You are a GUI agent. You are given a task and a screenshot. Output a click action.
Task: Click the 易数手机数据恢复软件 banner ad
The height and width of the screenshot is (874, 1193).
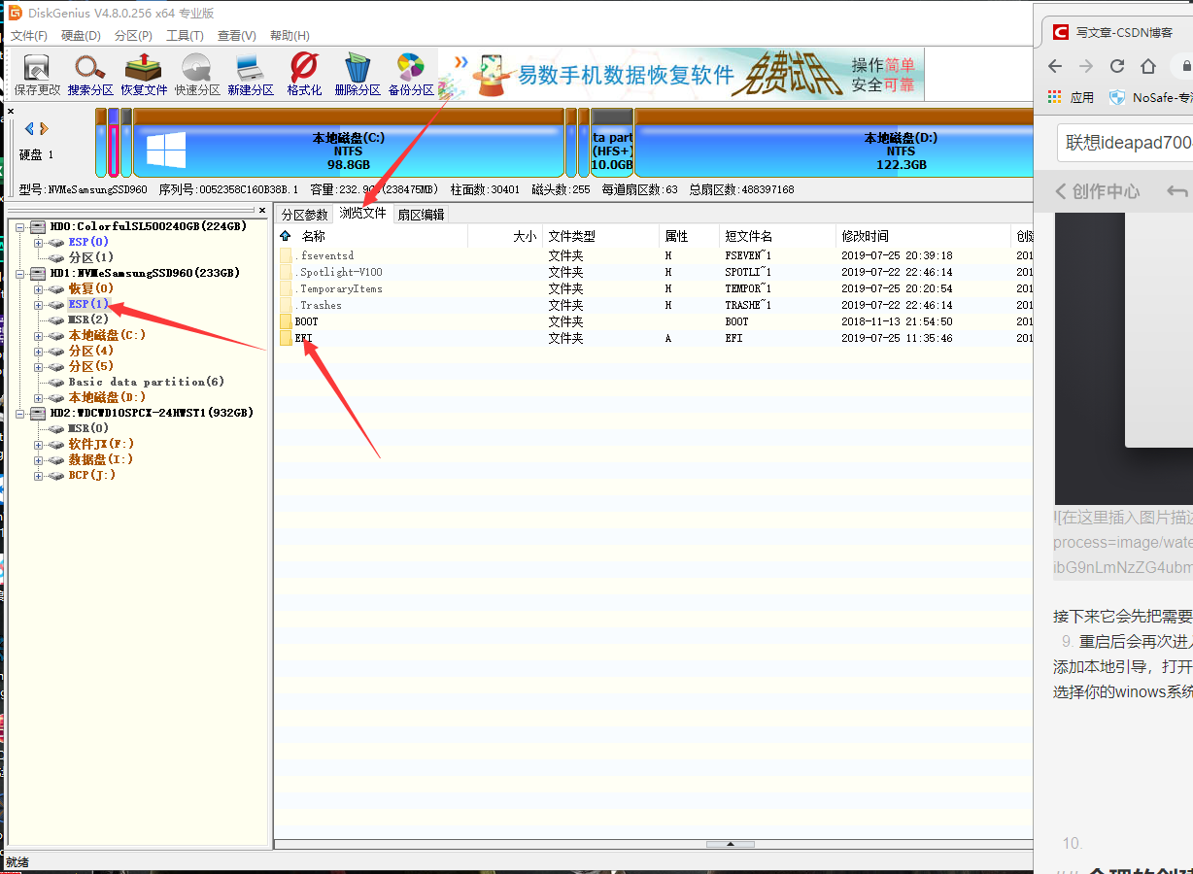(x=680, y=75)
